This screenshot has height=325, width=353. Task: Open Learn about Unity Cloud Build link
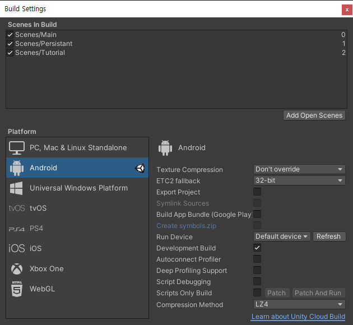tap(298, 317)
